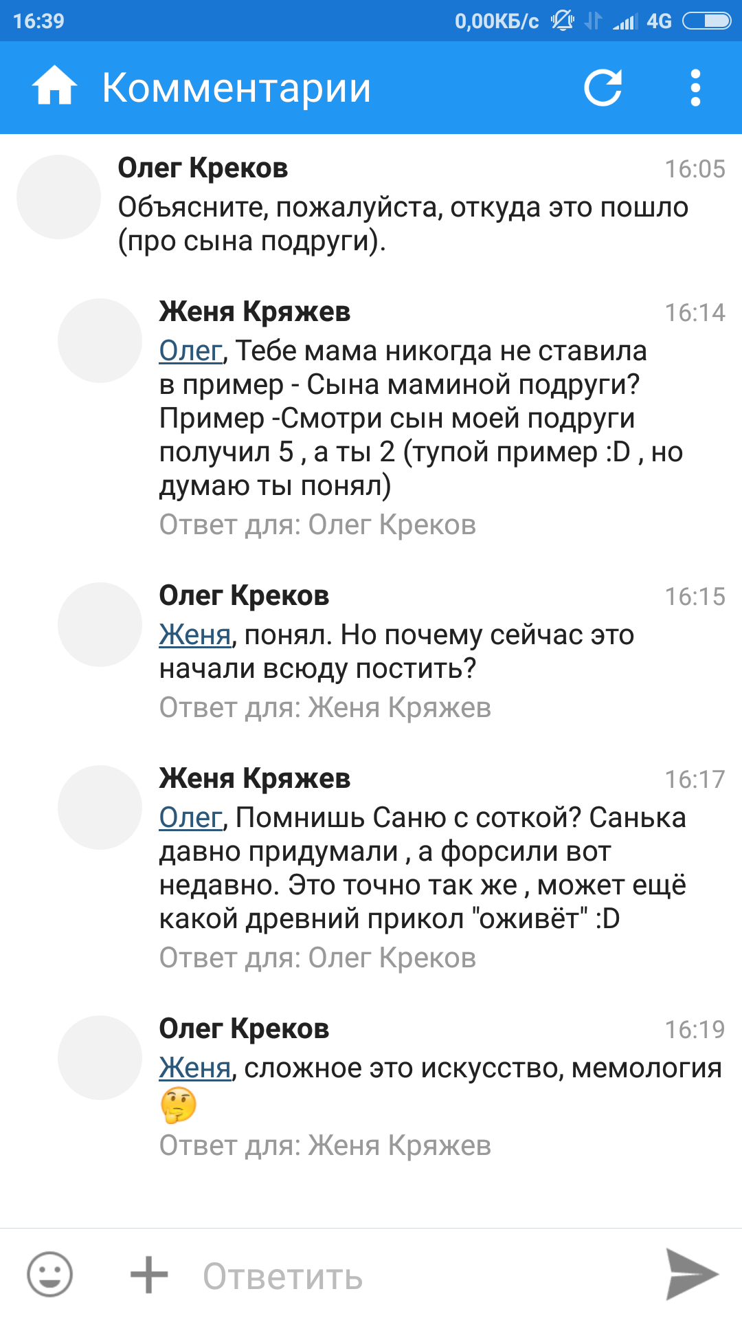Viewport: 742px width, 1320px height.
Task: Tap the Олег mention in the 16:14 comment
Action: pyautogui.click(x=190, y=351)
